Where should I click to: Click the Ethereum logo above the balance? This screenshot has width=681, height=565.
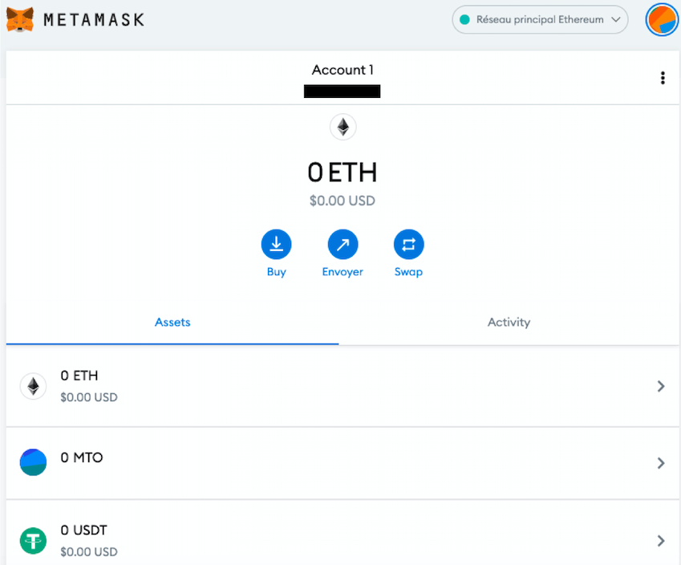tap(343, 127)
